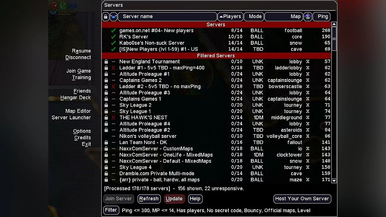This screenshot has width=386, height=217.
Task: Sort the server list by Players column
Action: click(x=230, y=17)
